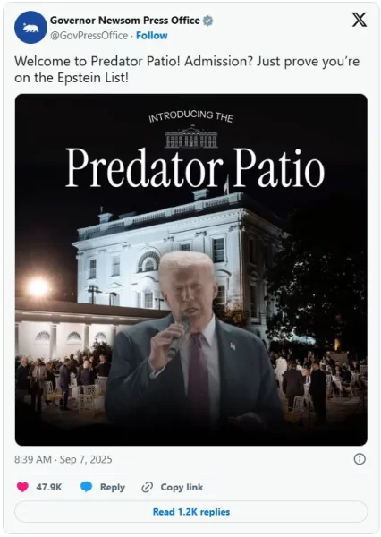This screenshot has width=381, height=537.
Task: Click the X logo icon
Action: pos(360,20)
